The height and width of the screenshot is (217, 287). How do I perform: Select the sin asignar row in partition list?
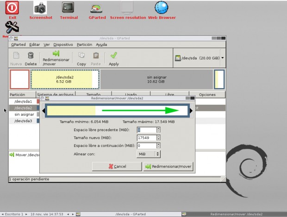24,115
